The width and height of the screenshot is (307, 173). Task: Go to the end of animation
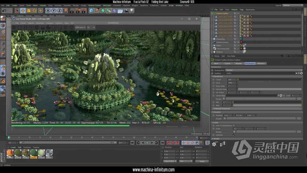tap(162, 143)
